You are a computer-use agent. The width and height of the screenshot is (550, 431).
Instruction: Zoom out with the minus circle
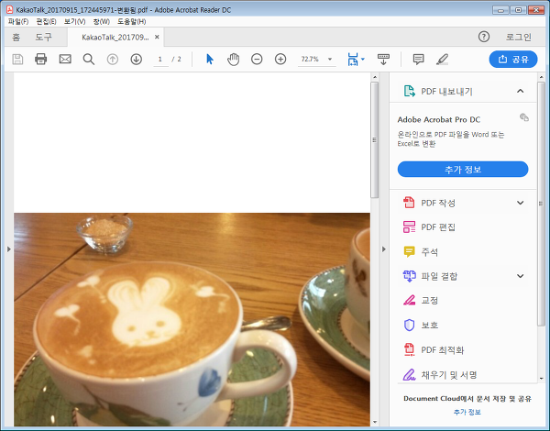(257, 59)
